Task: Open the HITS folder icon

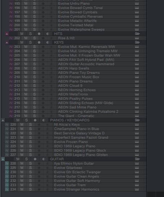Action: click(x=137, y=33)
